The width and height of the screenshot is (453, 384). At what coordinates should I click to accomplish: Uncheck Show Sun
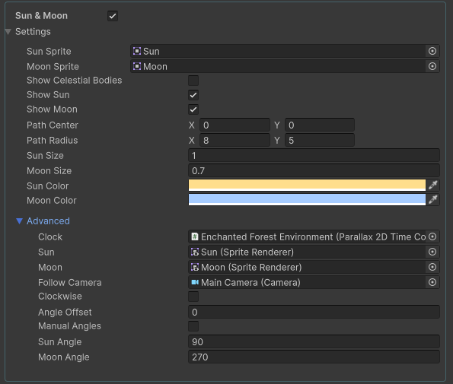pyautogui.click(x=193, y=95)
